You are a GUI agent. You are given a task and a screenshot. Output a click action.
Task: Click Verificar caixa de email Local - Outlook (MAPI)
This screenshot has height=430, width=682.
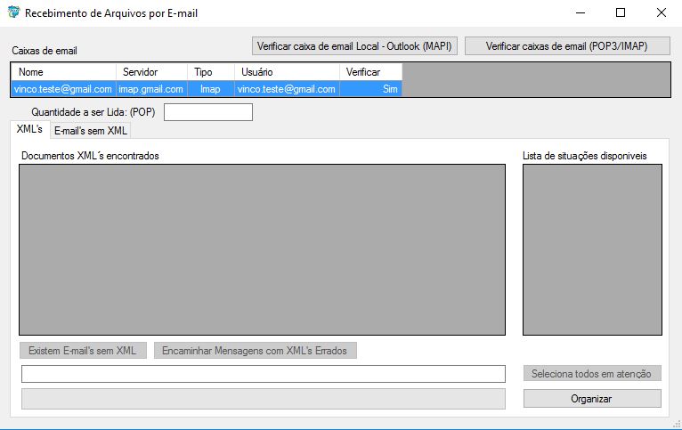point(354,46)
